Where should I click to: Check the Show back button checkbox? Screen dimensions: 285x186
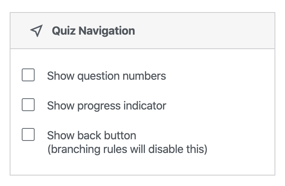click(x=28, y=135)
